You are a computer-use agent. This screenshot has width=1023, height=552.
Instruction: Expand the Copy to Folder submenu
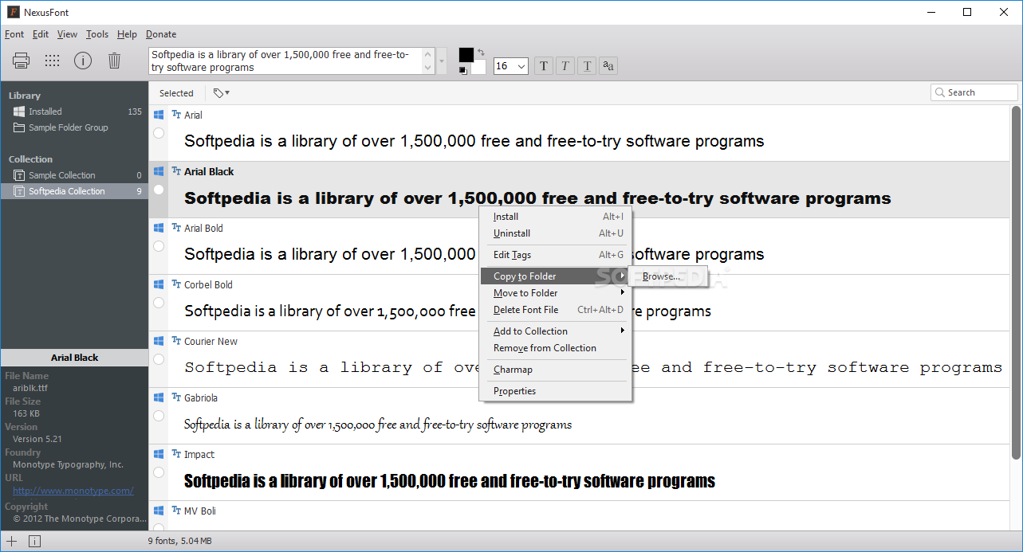(555, 276)
